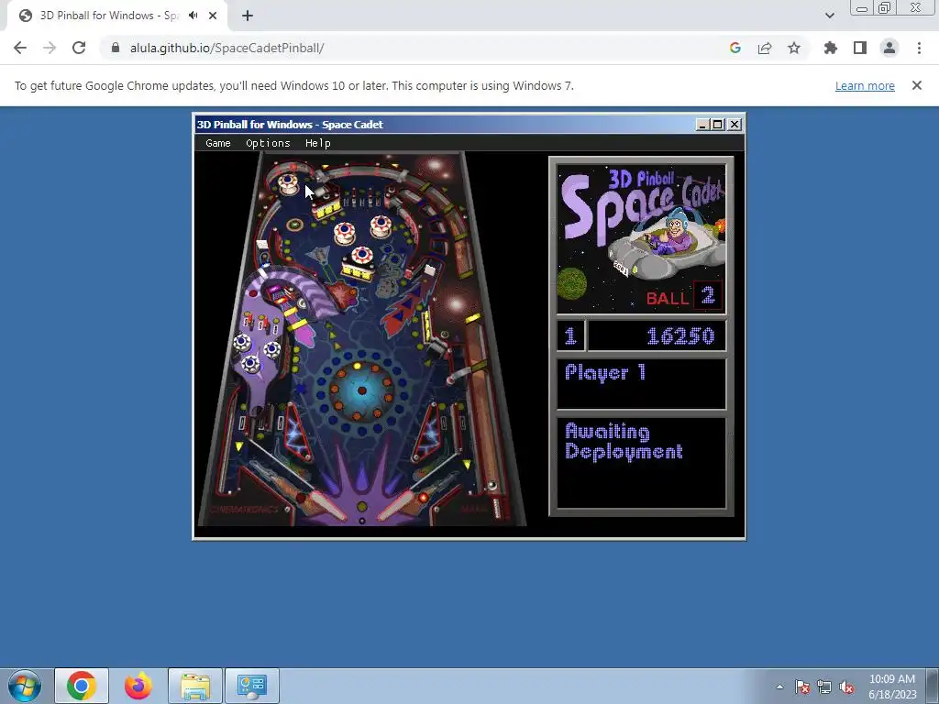Image resolution: width=939 pixels, height=704 pixels.
Task: Open the Options menu in Pinball
Action: coord(268,143)
